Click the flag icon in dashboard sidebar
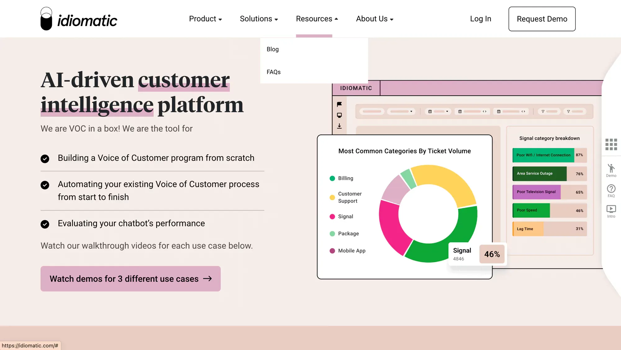 pos(339,104)
